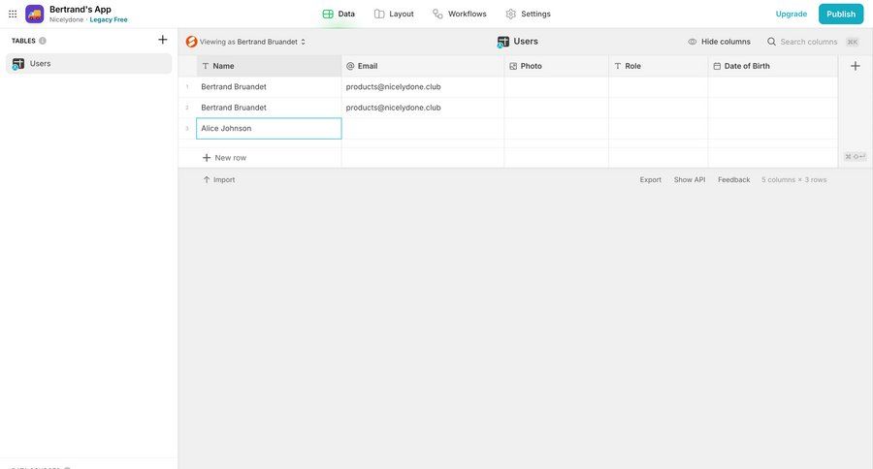Toggle Hide columns visibility
873x469 pixels.
click(x=719, y=42)
